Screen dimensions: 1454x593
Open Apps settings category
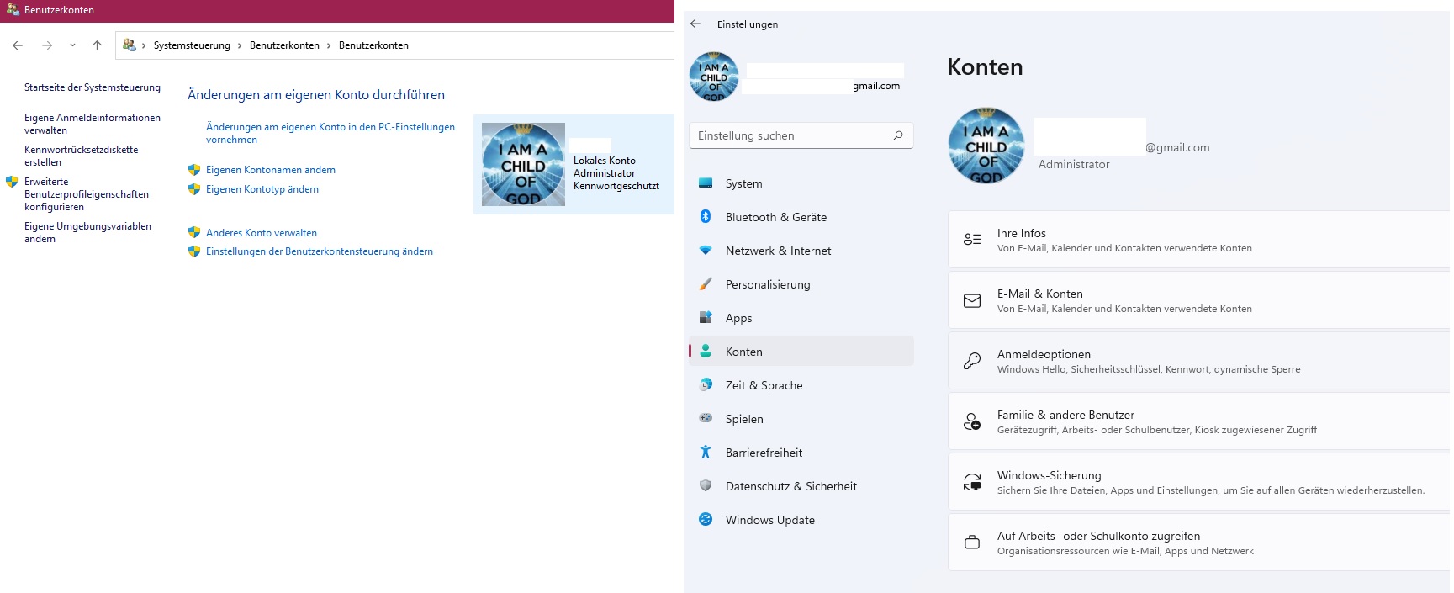coord(801,318)
